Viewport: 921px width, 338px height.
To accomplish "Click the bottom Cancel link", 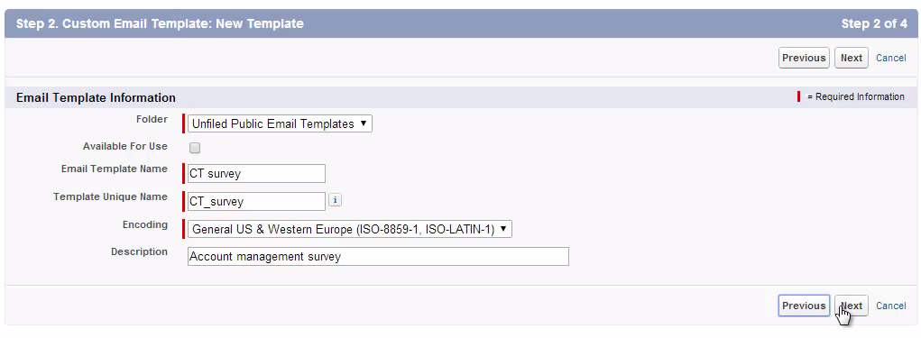I will pyautogui.click(x=891, y=306).
